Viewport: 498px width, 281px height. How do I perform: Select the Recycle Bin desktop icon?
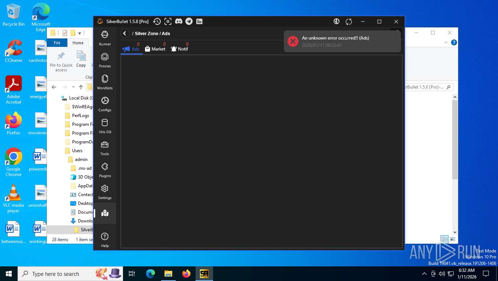[14, 15]
